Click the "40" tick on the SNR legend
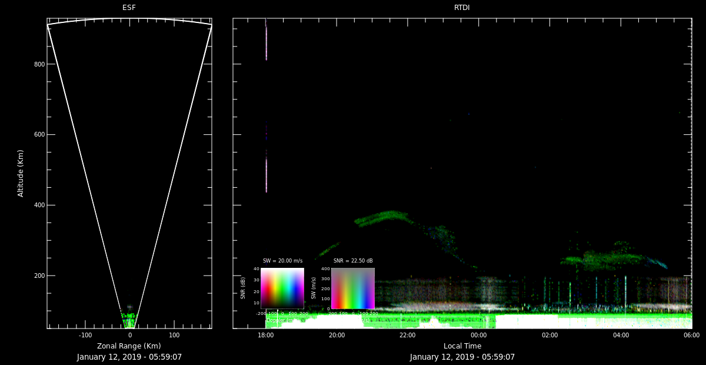Image resolution: width=706 pixels, height=365 pixels. click(257, 269)
